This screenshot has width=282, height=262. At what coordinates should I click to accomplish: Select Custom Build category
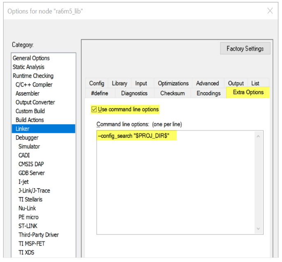[x=30, y=111]
